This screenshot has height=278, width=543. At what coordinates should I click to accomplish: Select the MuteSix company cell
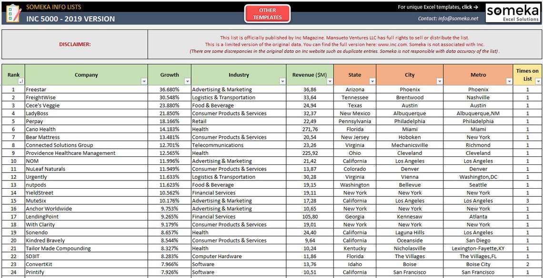86,201
